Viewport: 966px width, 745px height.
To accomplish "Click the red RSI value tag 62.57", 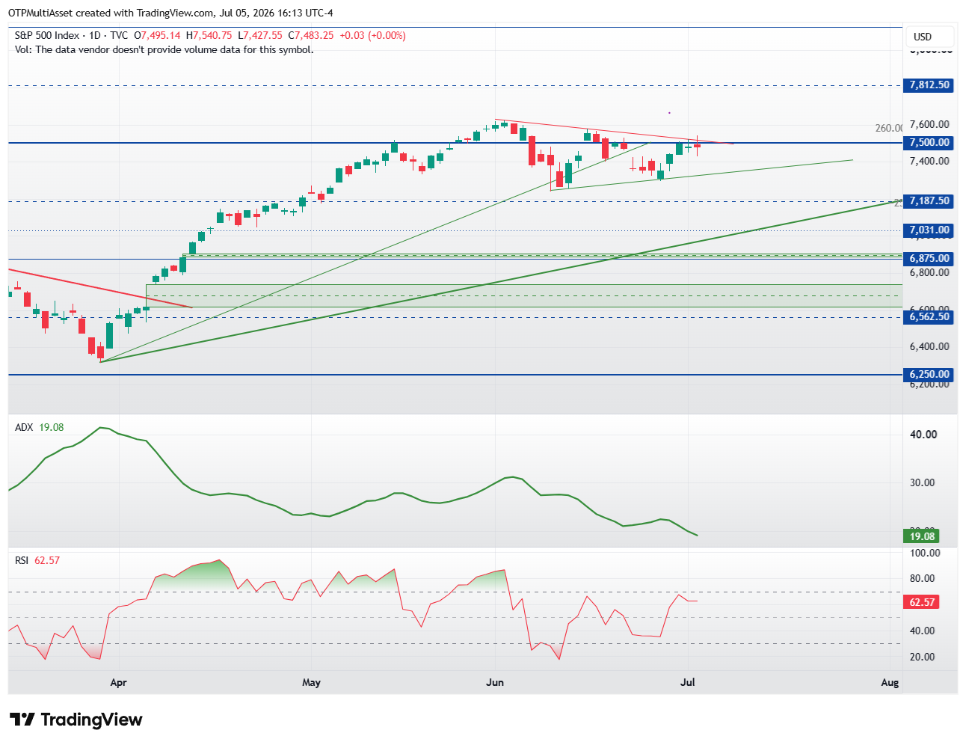I will point(921,602).
